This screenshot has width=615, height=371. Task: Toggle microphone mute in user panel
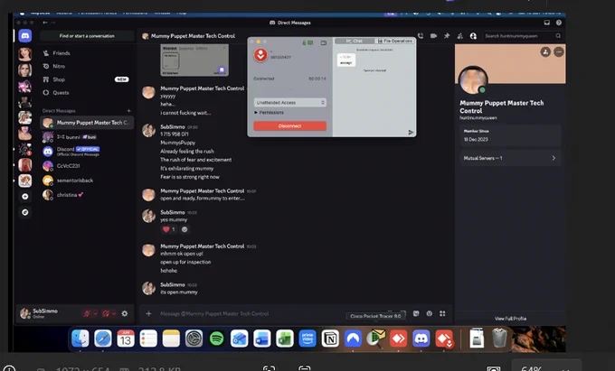click(87, 313)
